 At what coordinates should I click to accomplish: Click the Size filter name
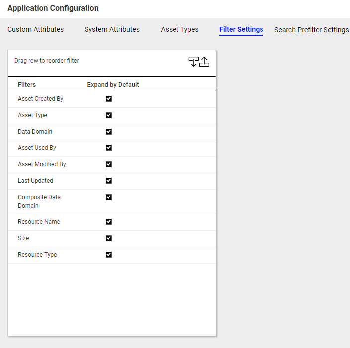tap(23, 238)
